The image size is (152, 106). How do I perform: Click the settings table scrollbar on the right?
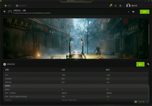click(x=149, y=93)
